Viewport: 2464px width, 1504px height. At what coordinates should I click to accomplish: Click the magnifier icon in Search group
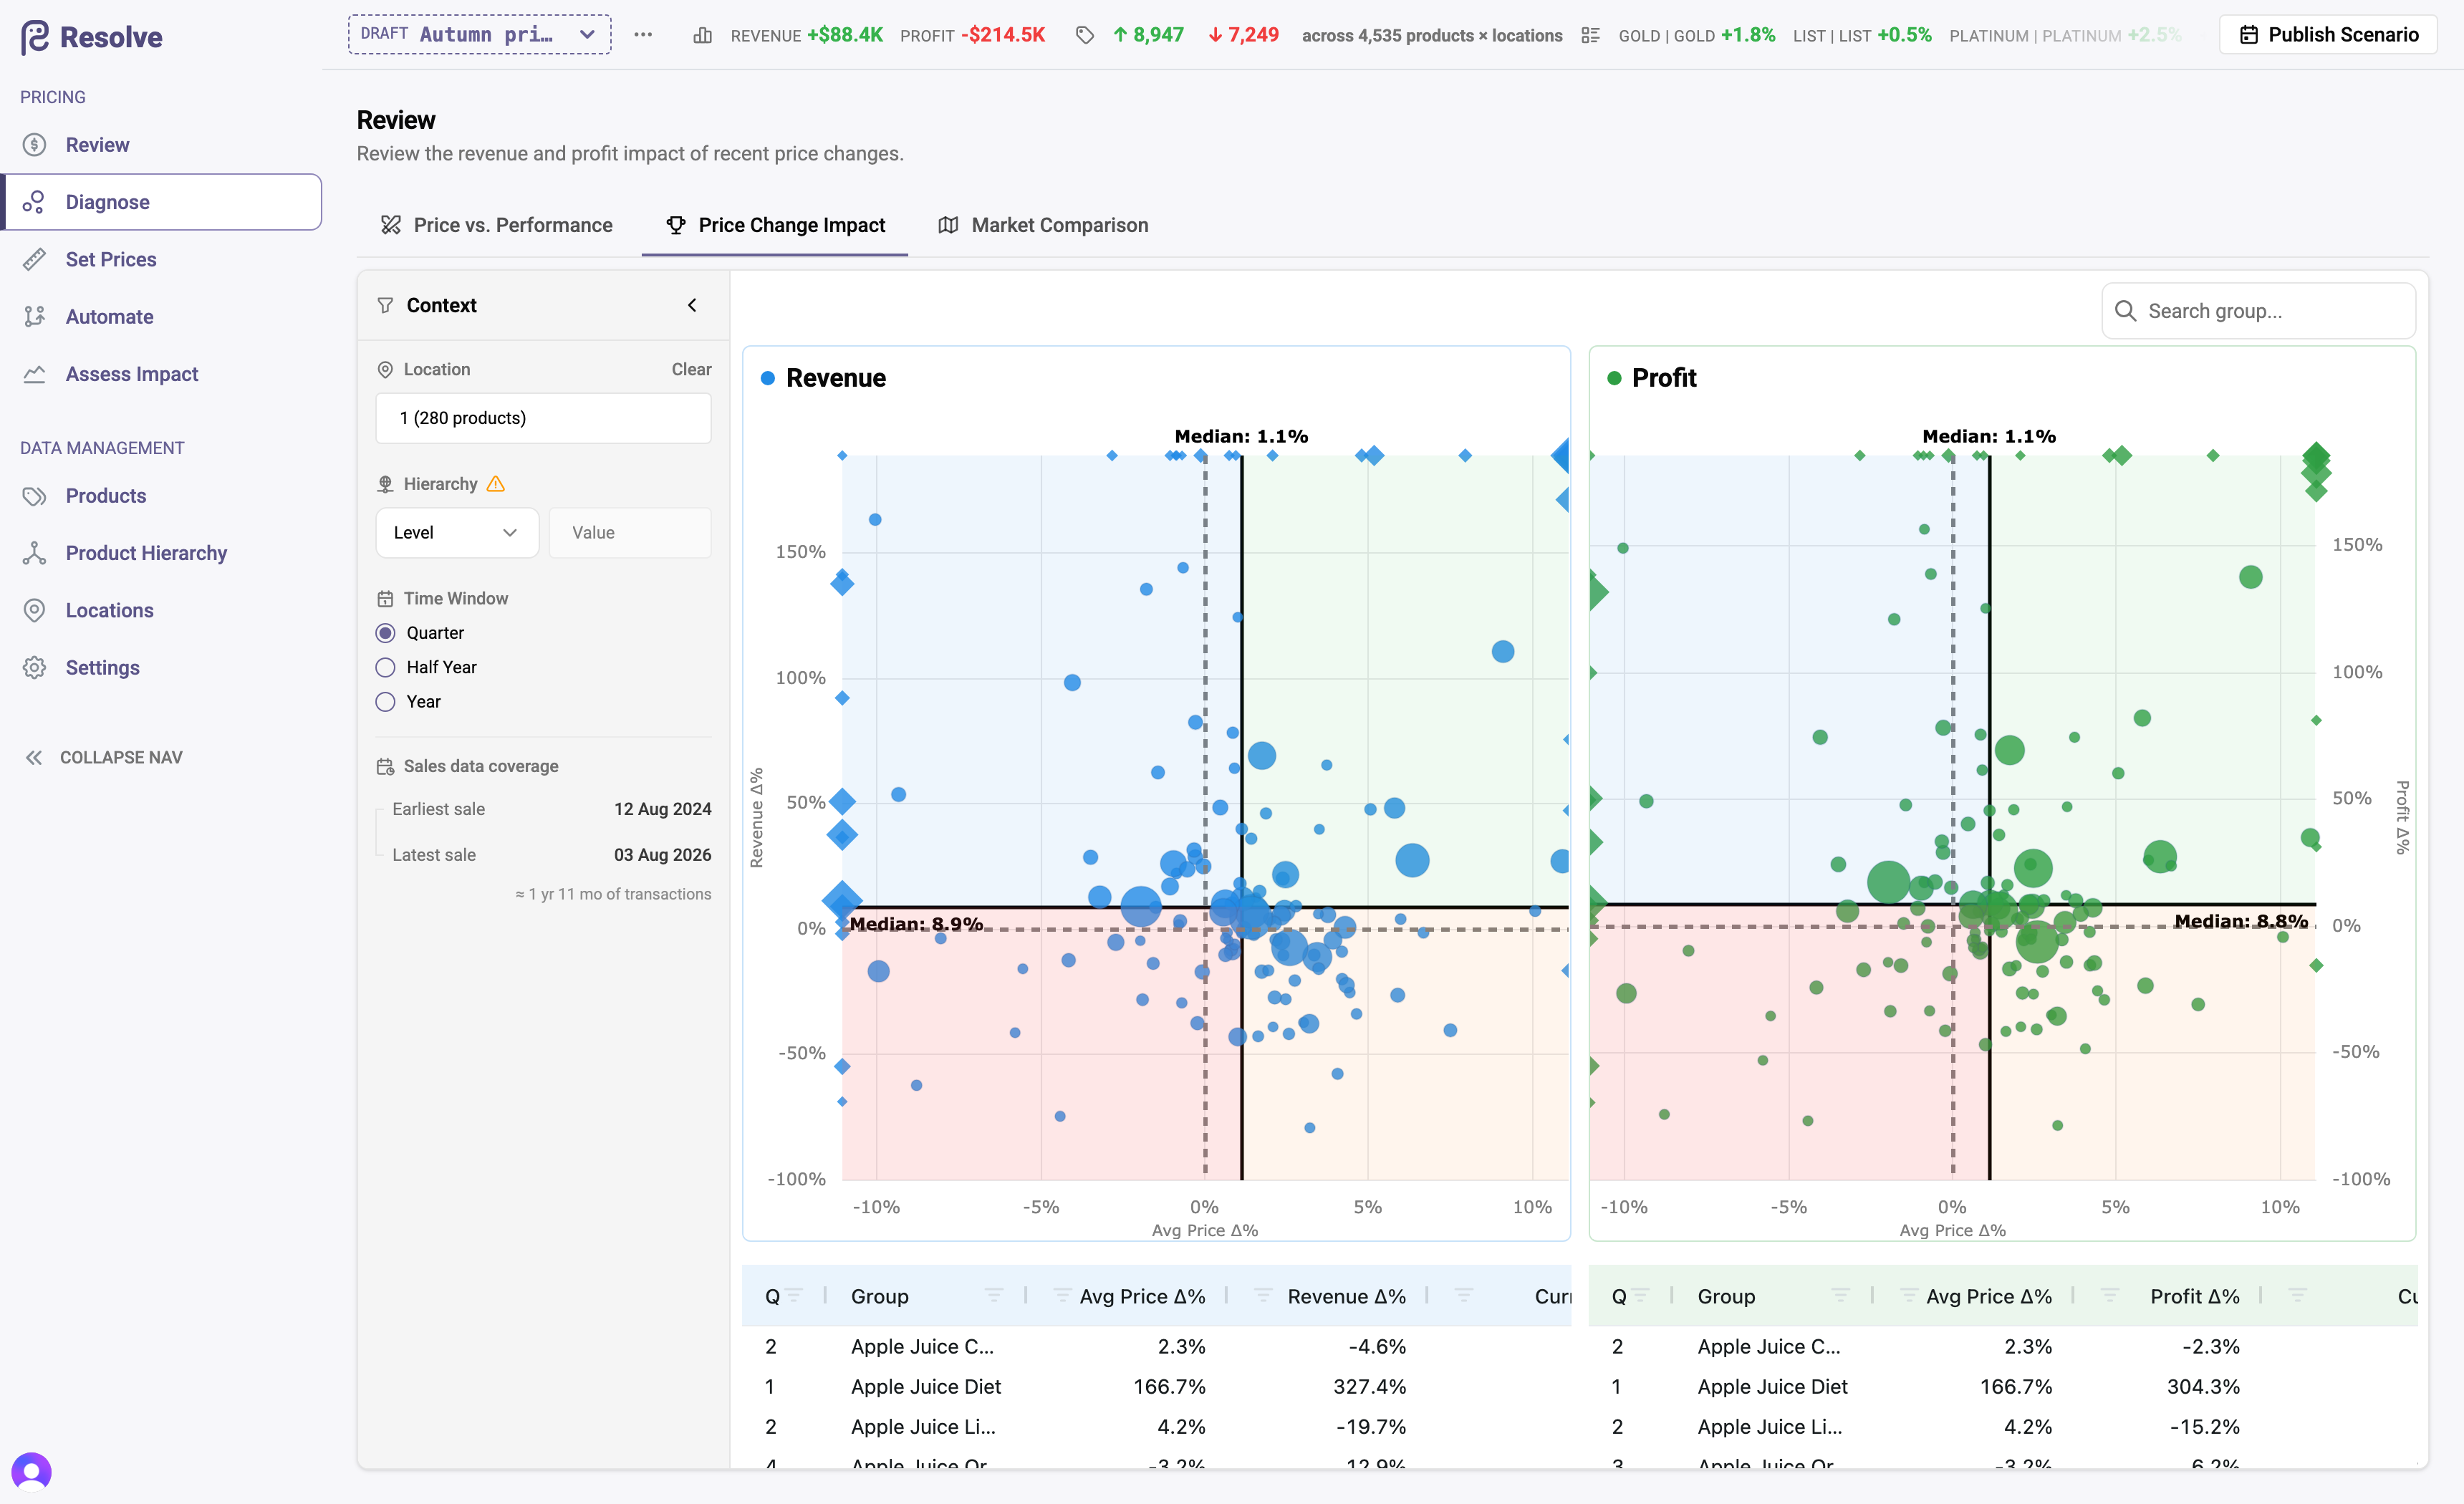pos(2125,311)
